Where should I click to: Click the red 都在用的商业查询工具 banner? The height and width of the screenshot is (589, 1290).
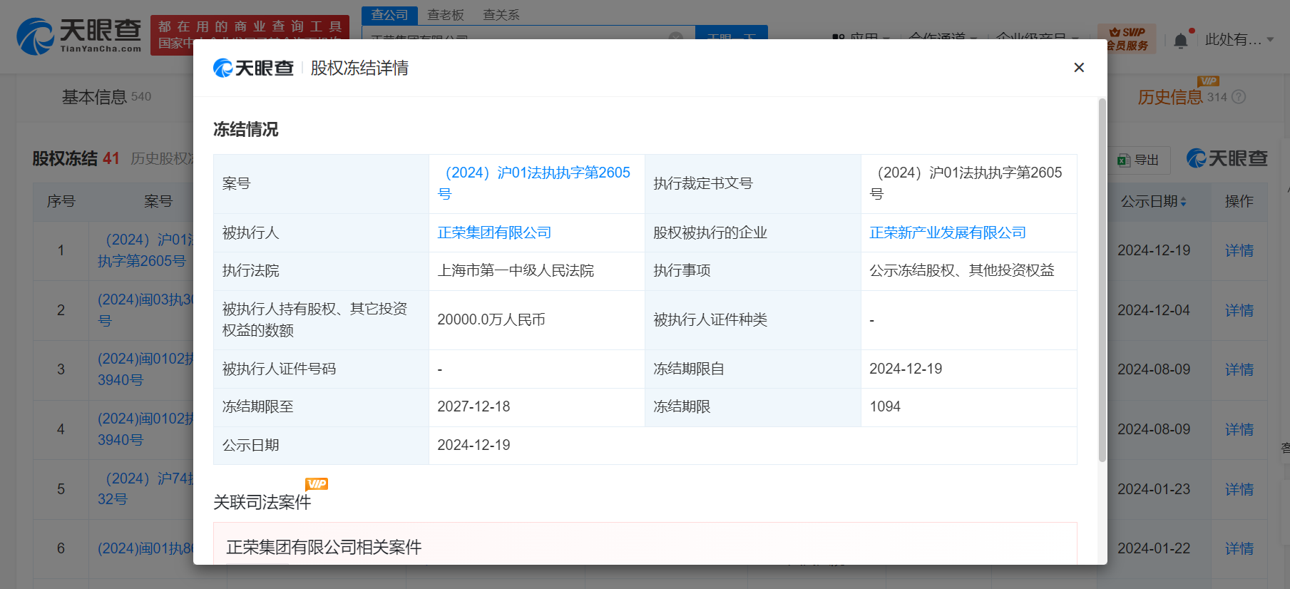point(250,35)
